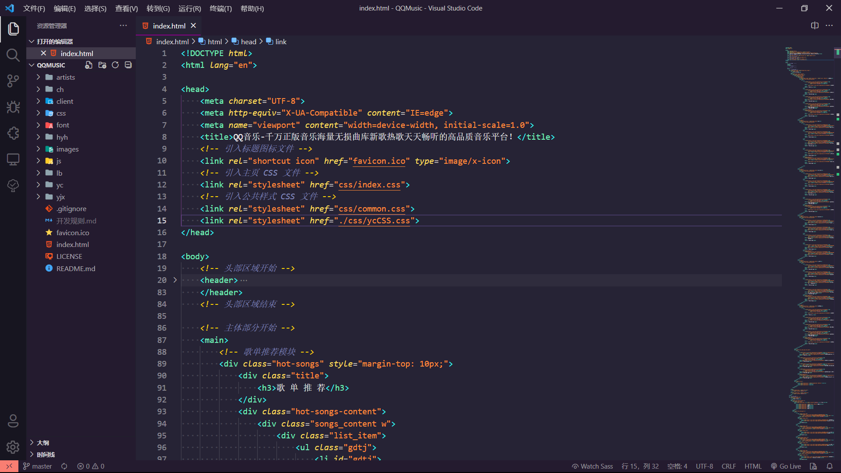Split the editor to the right

814,26
